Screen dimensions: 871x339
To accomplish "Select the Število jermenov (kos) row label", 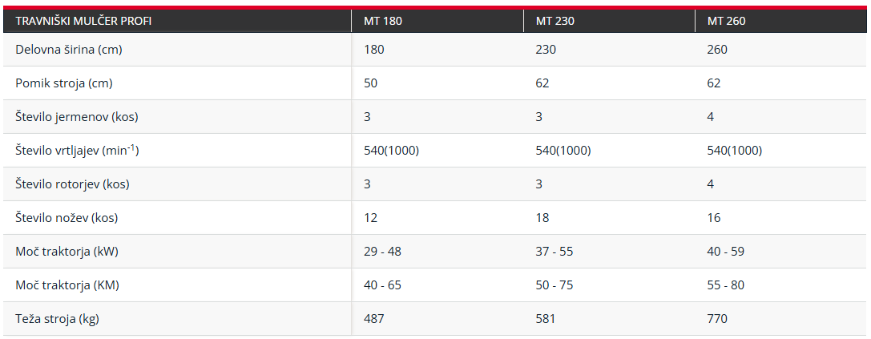I will [x=77, y=117].
